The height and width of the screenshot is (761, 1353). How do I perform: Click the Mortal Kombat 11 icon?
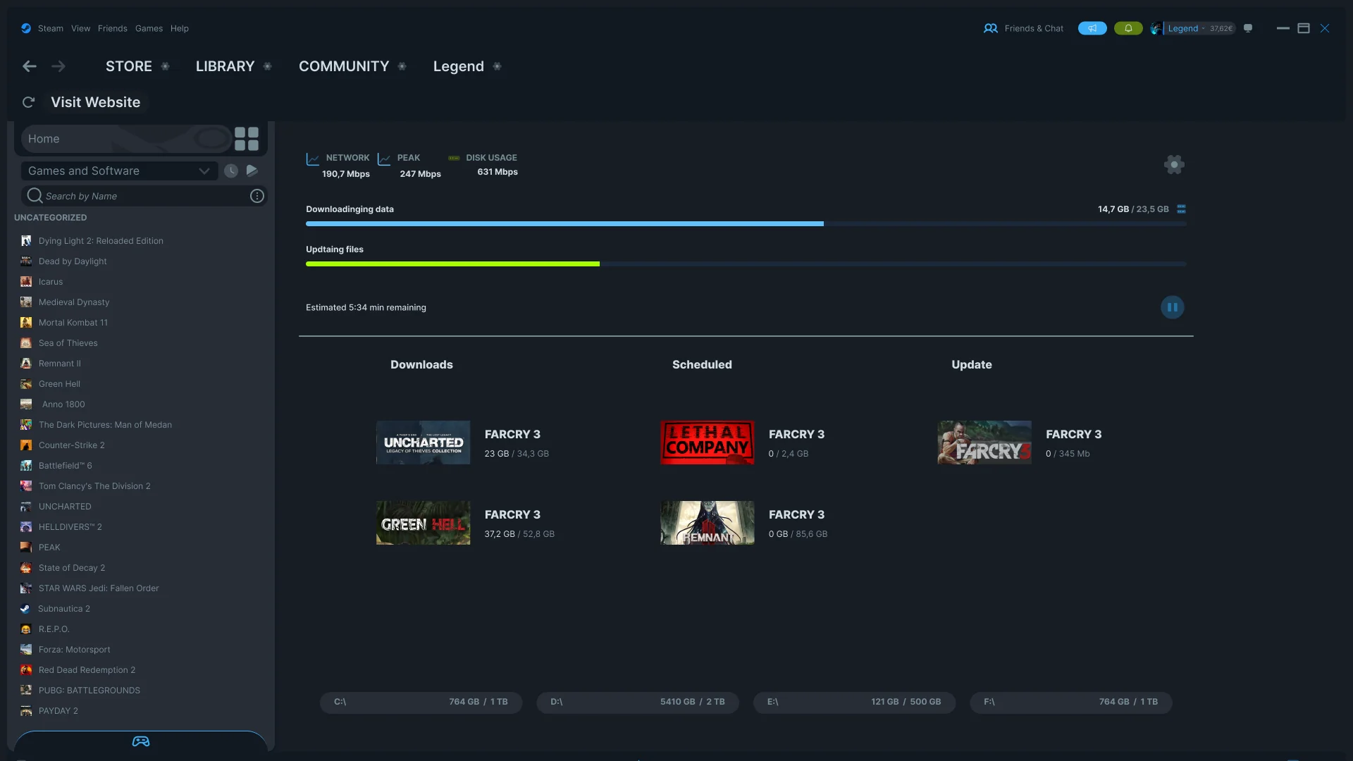coord(26,323)
